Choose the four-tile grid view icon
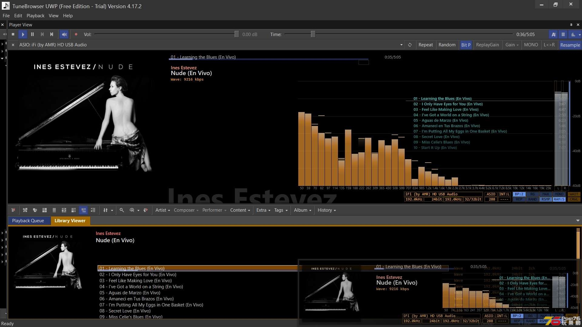The height and width of the screenshot is (327, 582). click(45, 210)
